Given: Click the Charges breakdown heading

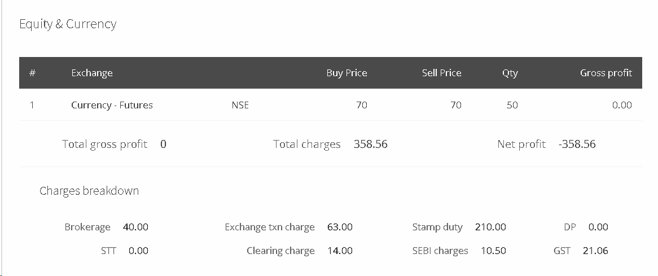Looking at the screenshot, I should pyautogui.click(x=89, y=191).
